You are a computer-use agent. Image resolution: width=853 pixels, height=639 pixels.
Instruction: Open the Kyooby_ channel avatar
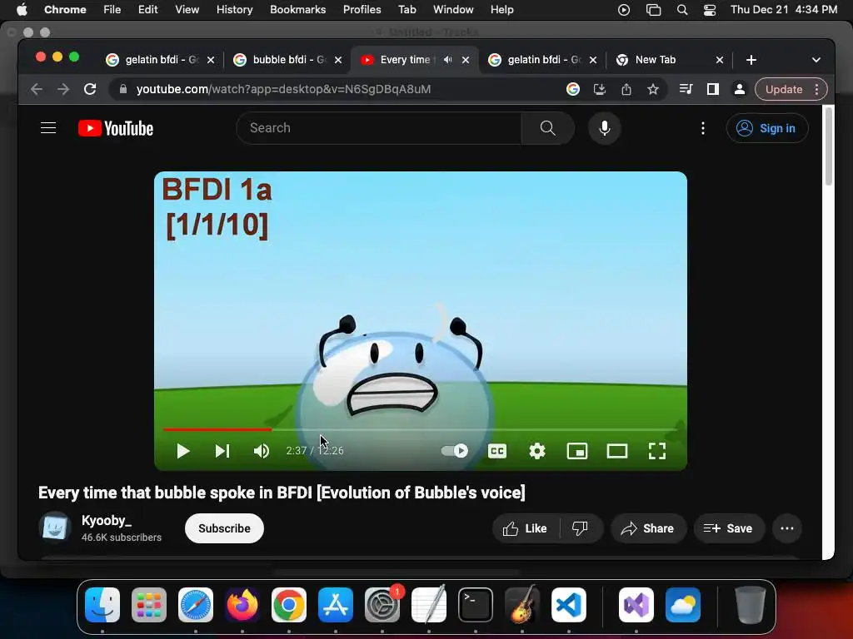click(55, 528)
